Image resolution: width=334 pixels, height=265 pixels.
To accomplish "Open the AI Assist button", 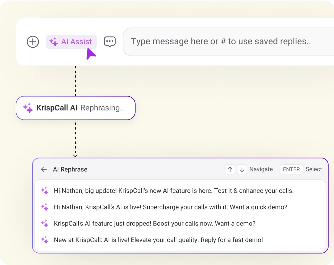I will point(71,42).
